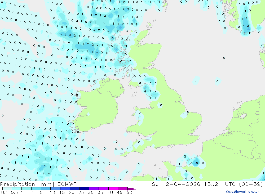Click the 35–40 mm legend swatch
The height and width of the screenshot is (194, 265).
click(104, 189)
